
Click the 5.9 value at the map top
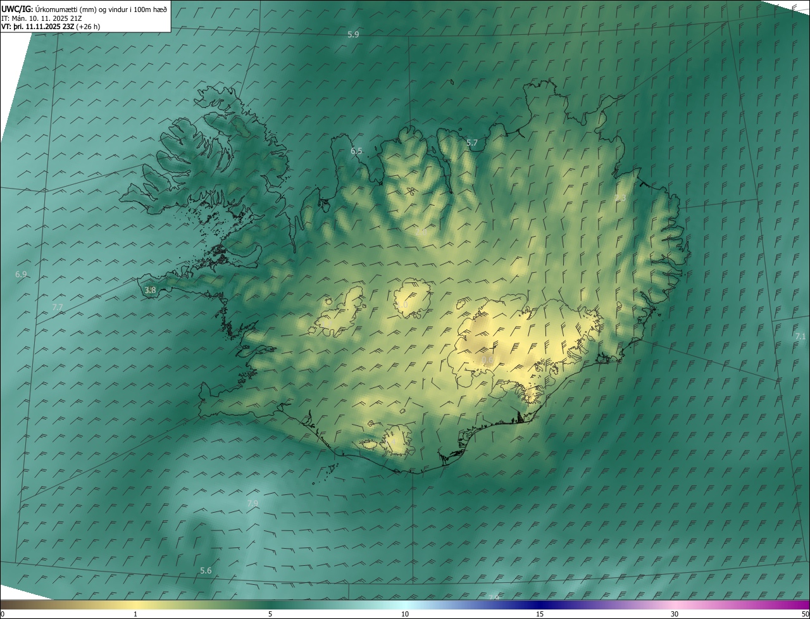(x=353, y=35)
